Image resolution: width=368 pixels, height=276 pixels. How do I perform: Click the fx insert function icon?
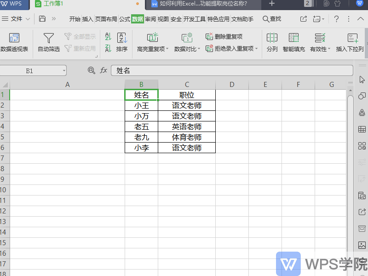coord(103,70)
